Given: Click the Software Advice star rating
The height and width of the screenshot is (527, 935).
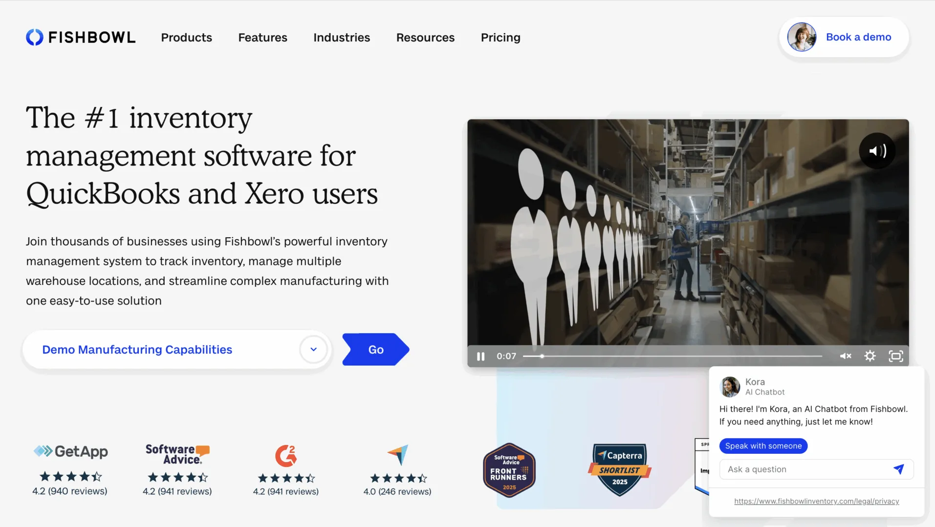Looking at the screenshot, I should click(x=178, y=477).
